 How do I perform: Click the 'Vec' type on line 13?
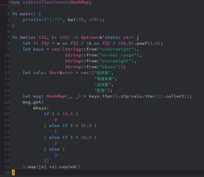53,73
